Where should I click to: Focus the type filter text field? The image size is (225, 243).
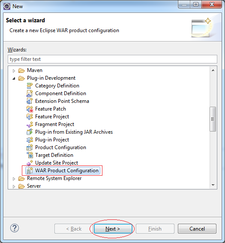(x=112, y=59)
